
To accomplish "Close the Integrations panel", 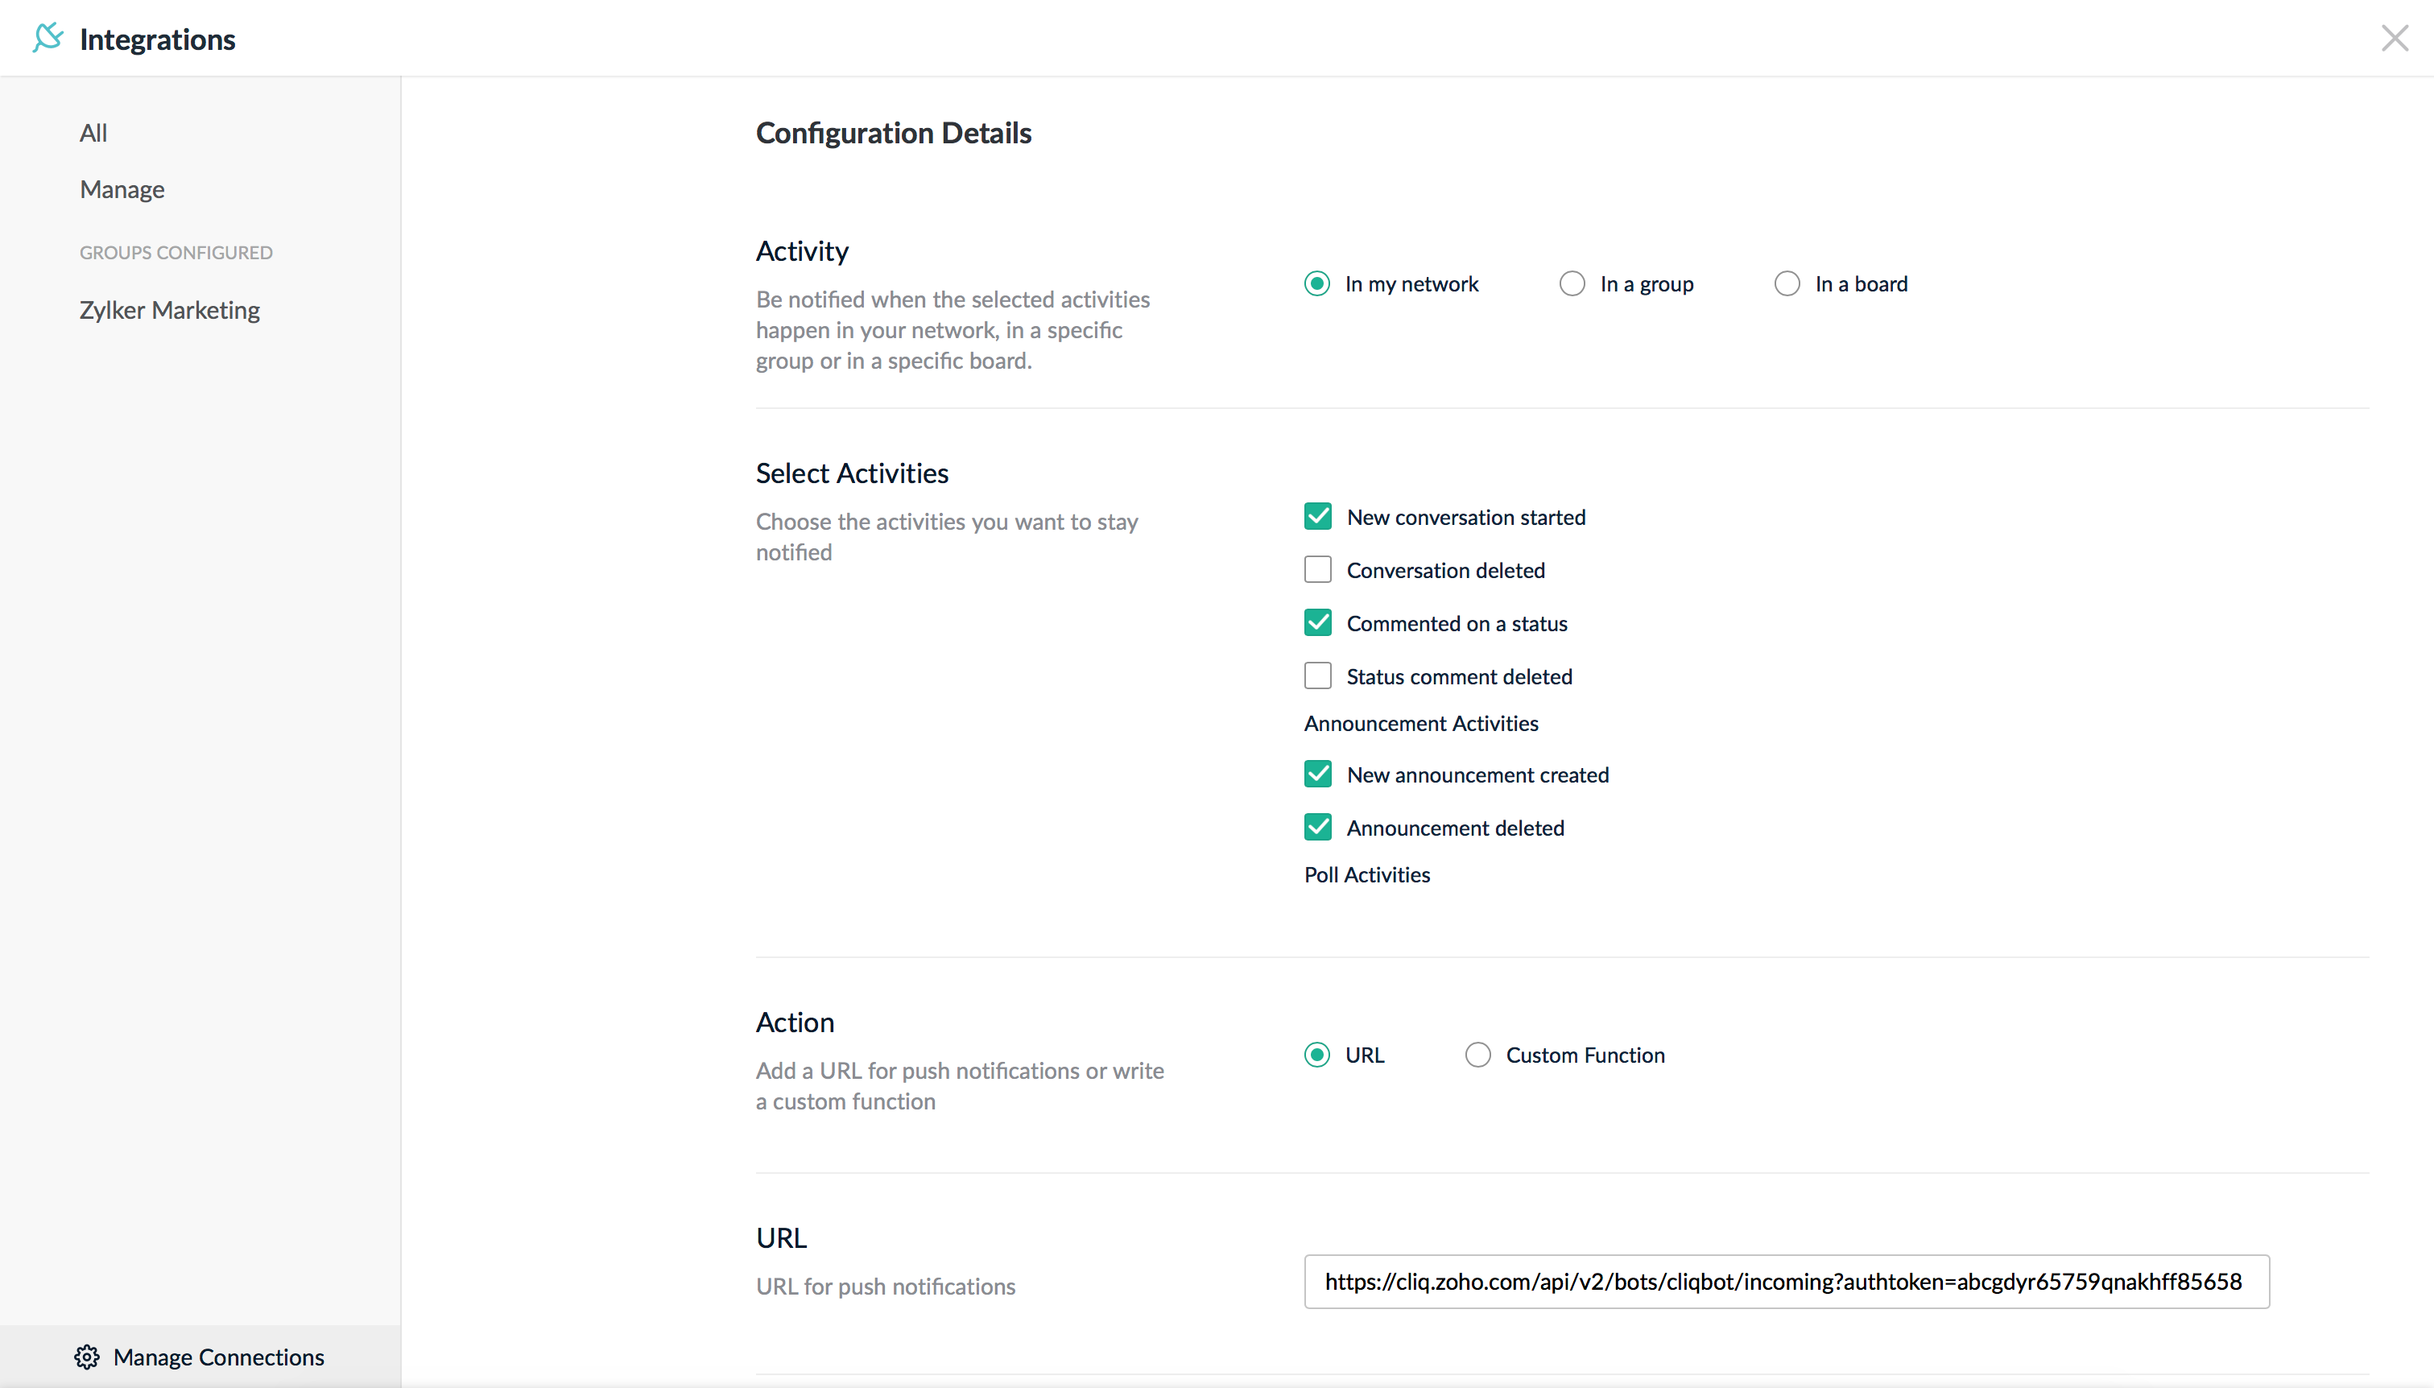I will tap(2394, 38).
